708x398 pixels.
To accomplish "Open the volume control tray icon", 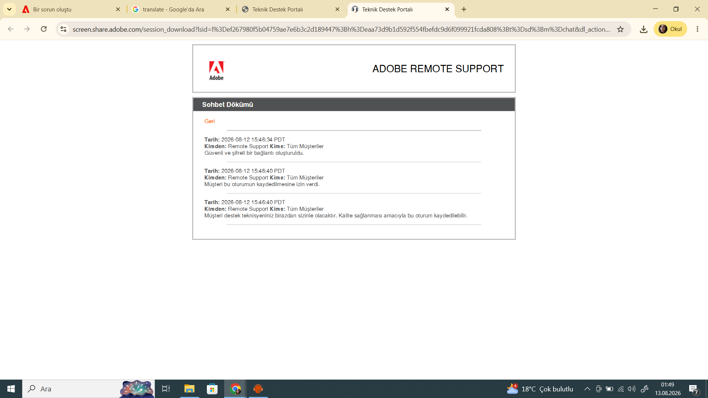I will 632,389.
